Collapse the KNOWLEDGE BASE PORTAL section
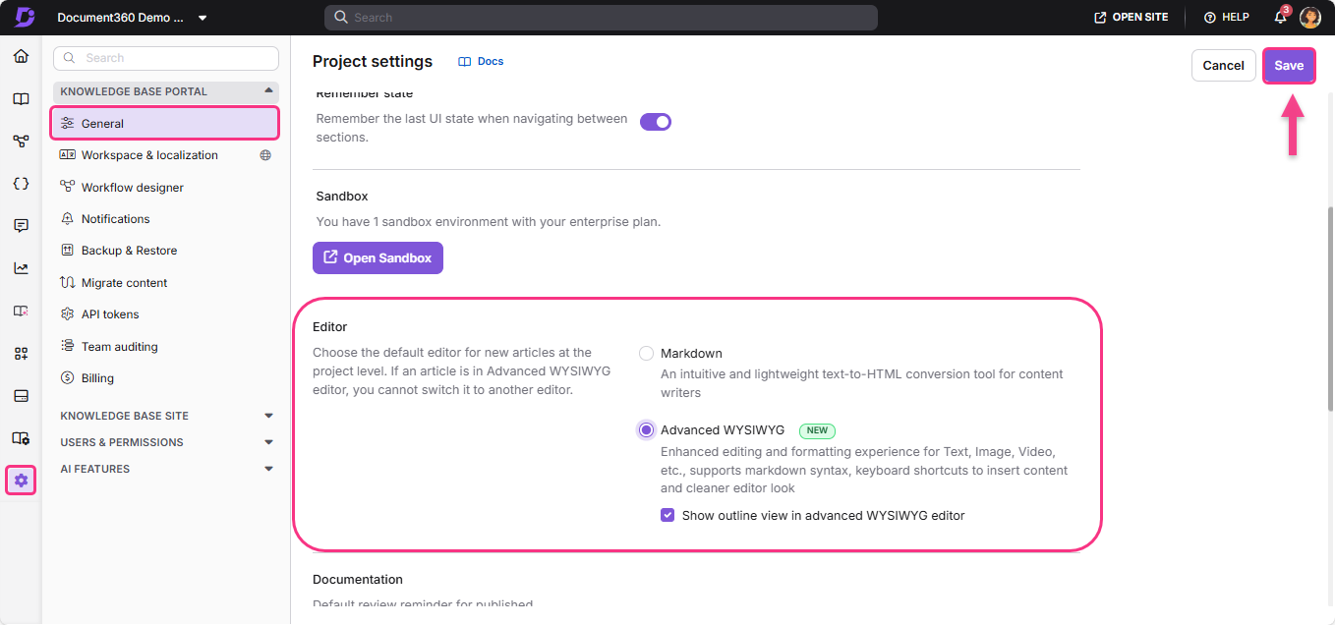The image size is (1335, 625). (267, 90)
